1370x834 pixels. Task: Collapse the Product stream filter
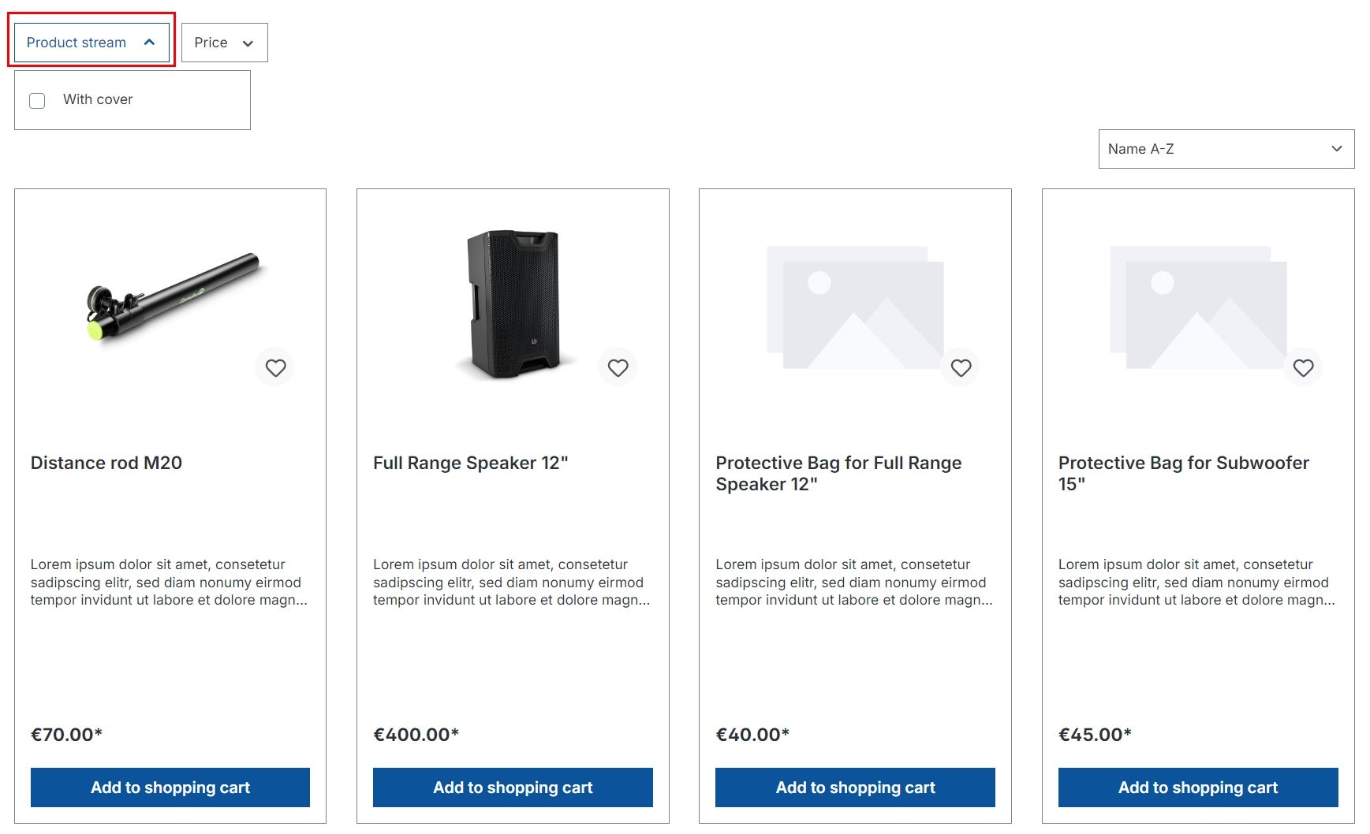pyautogui.click(x=91, y=43)
